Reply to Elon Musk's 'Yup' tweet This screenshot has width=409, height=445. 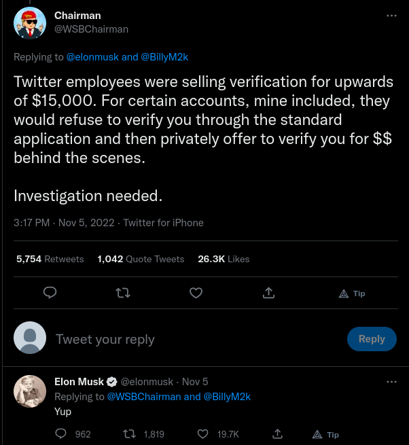tap(60, 433)
